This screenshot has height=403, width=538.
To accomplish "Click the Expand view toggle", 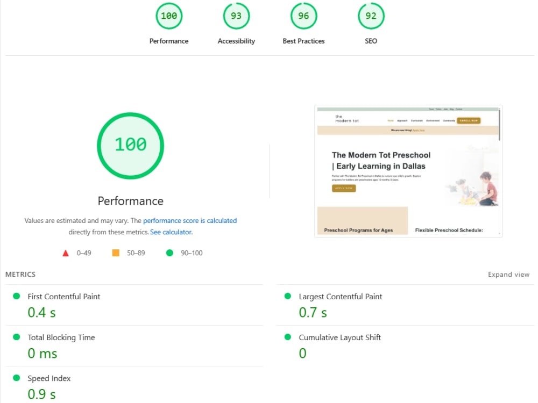I will tap(508, 275).
